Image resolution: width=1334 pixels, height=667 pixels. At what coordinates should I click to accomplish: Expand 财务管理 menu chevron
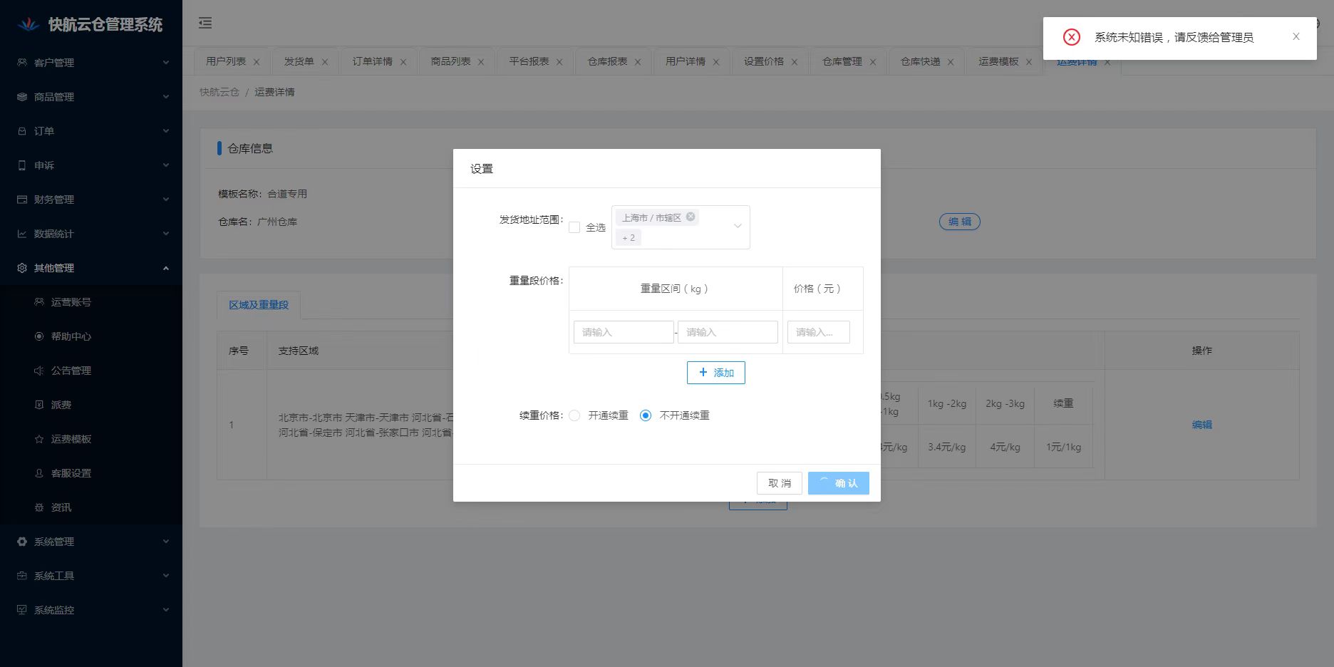(166, 200)
